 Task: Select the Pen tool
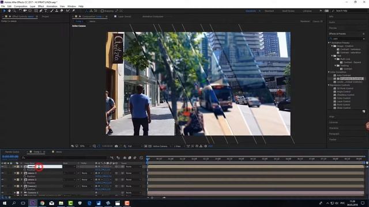coord(41,11)
